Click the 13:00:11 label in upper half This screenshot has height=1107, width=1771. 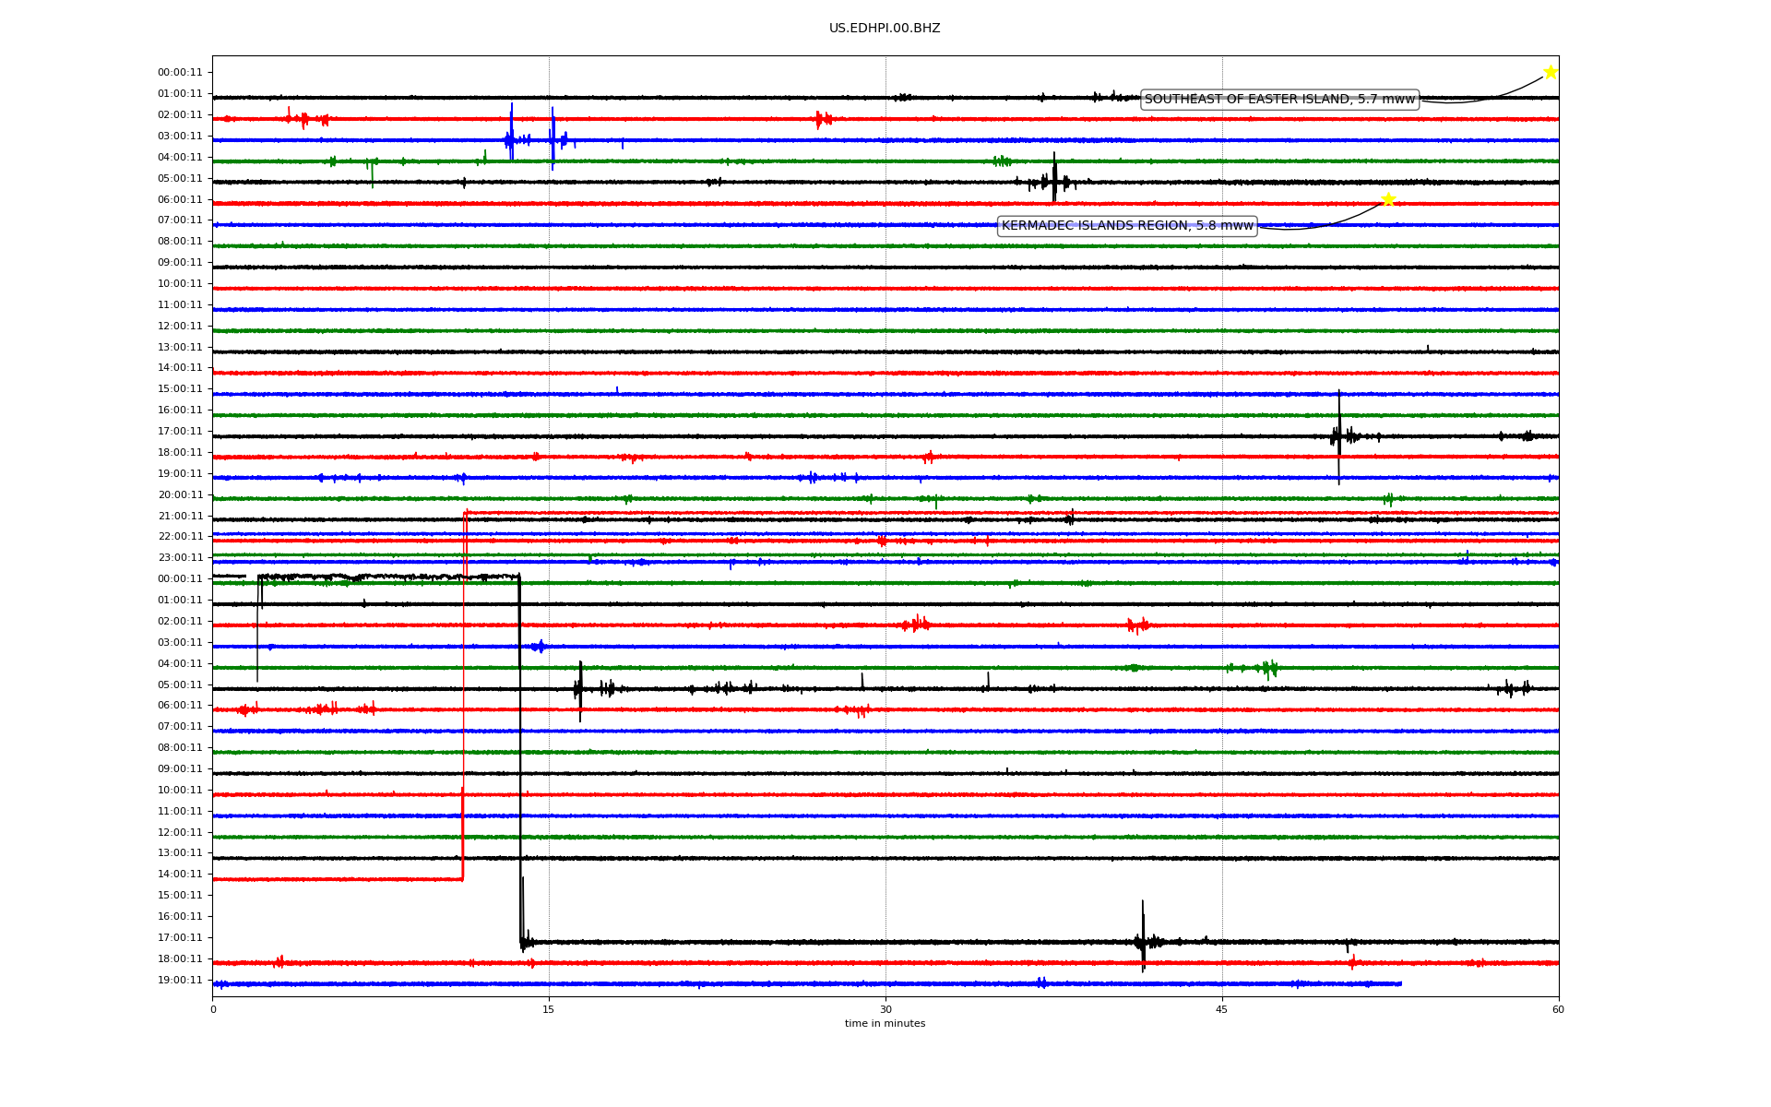[180, 348]
